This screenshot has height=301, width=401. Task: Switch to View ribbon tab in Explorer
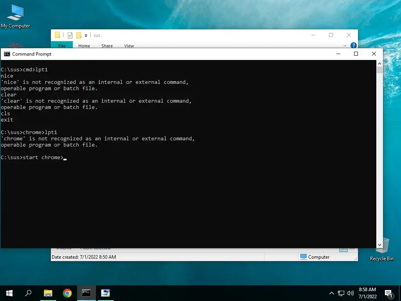click(x=129, y=46)
